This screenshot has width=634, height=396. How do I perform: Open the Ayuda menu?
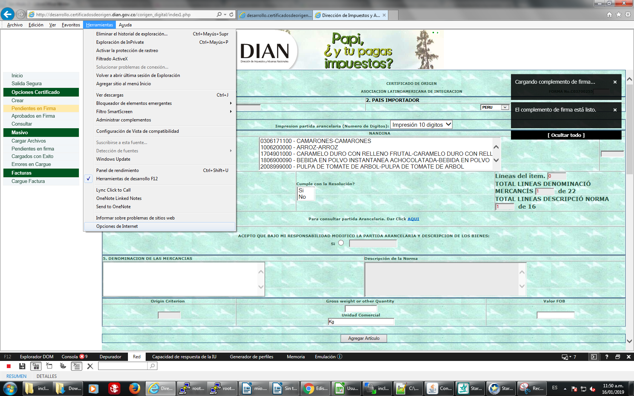pos(125,25)
